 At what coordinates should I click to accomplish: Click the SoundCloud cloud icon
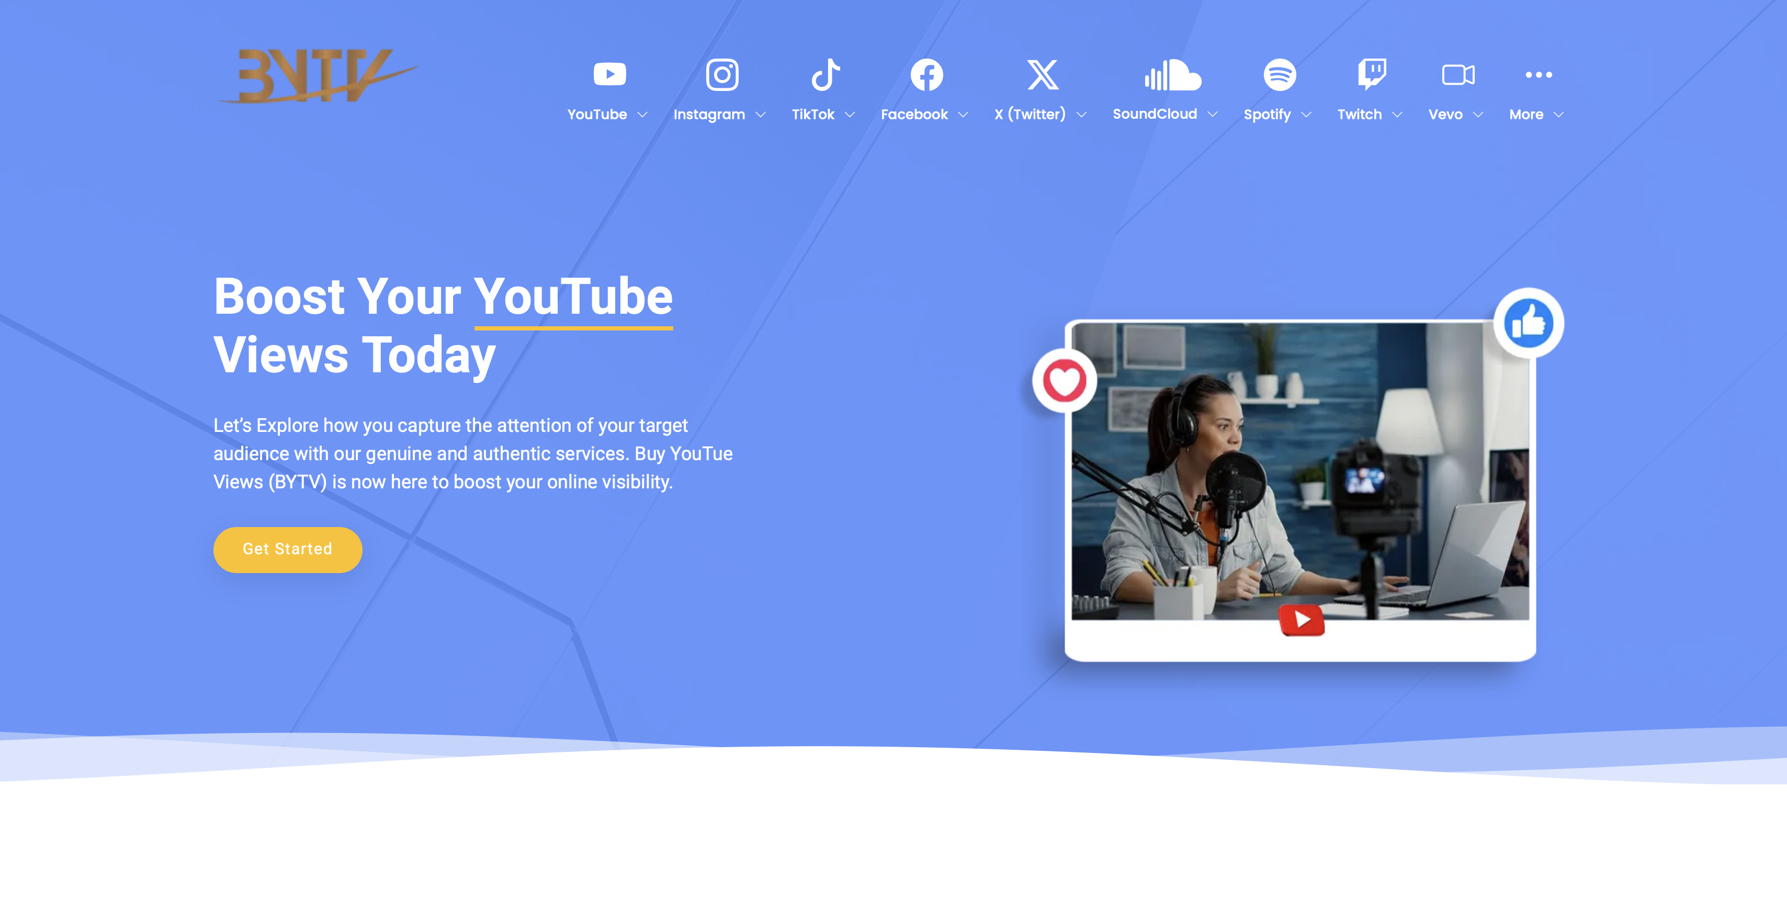(1172, 74)
